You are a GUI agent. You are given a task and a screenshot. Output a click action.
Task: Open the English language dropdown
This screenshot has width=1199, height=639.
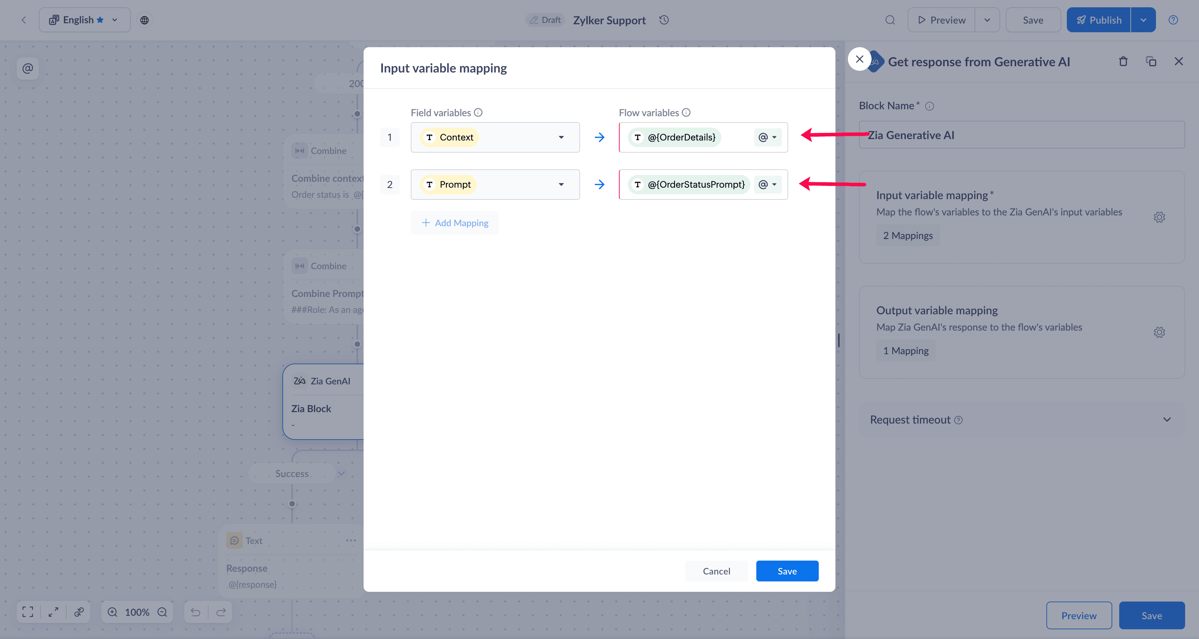coord(84,20)
